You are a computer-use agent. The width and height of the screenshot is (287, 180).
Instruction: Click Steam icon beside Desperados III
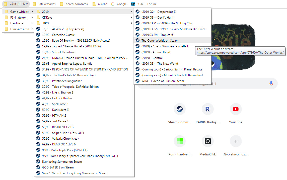coord(137,12)
